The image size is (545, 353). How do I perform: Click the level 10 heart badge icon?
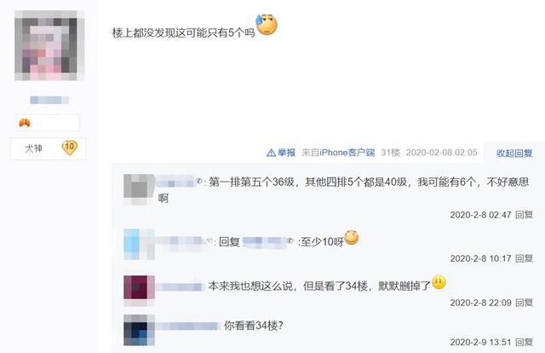[69, 148]
